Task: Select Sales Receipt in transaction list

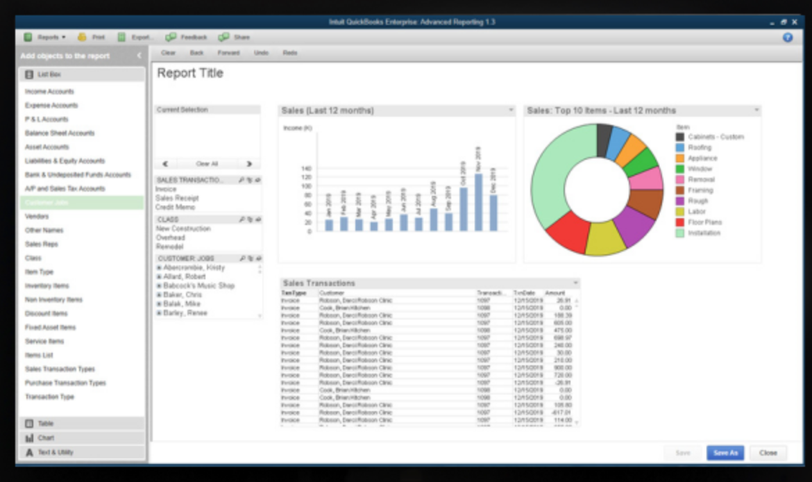Action: point(177,198)
